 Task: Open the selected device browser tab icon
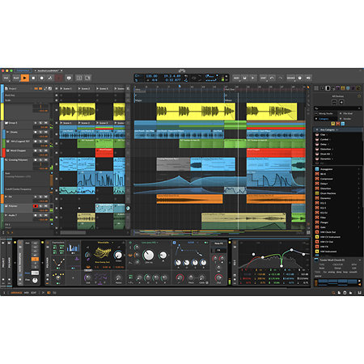point(328,88)
